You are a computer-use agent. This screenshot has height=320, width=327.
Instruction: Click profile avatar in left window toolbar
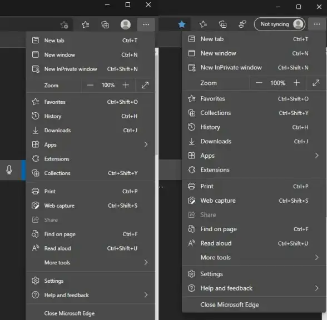pos(126,24)
